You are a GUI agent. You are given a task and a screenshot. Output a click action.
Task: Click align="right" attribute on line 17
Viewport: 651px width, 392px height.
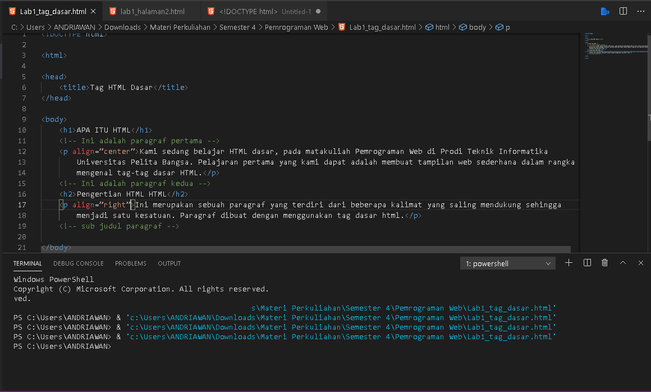pos(102,205)
